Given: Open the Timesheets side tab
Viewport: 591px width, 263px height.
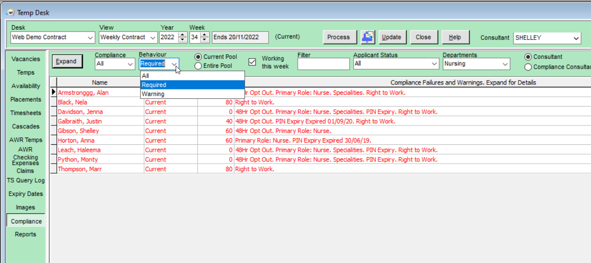Looking at the screenshot, I should (26, 113).
